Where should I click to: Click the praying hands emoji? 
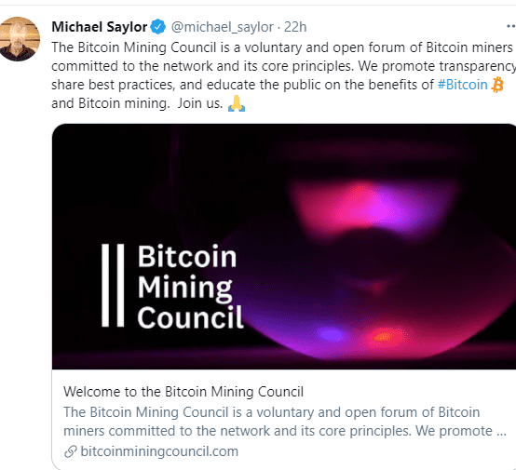[237, 103]
